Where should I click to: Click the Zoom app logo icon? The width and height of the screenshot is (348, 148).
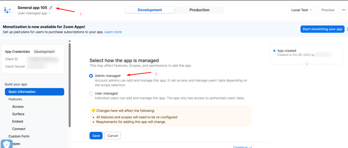[x=8, y=10]
